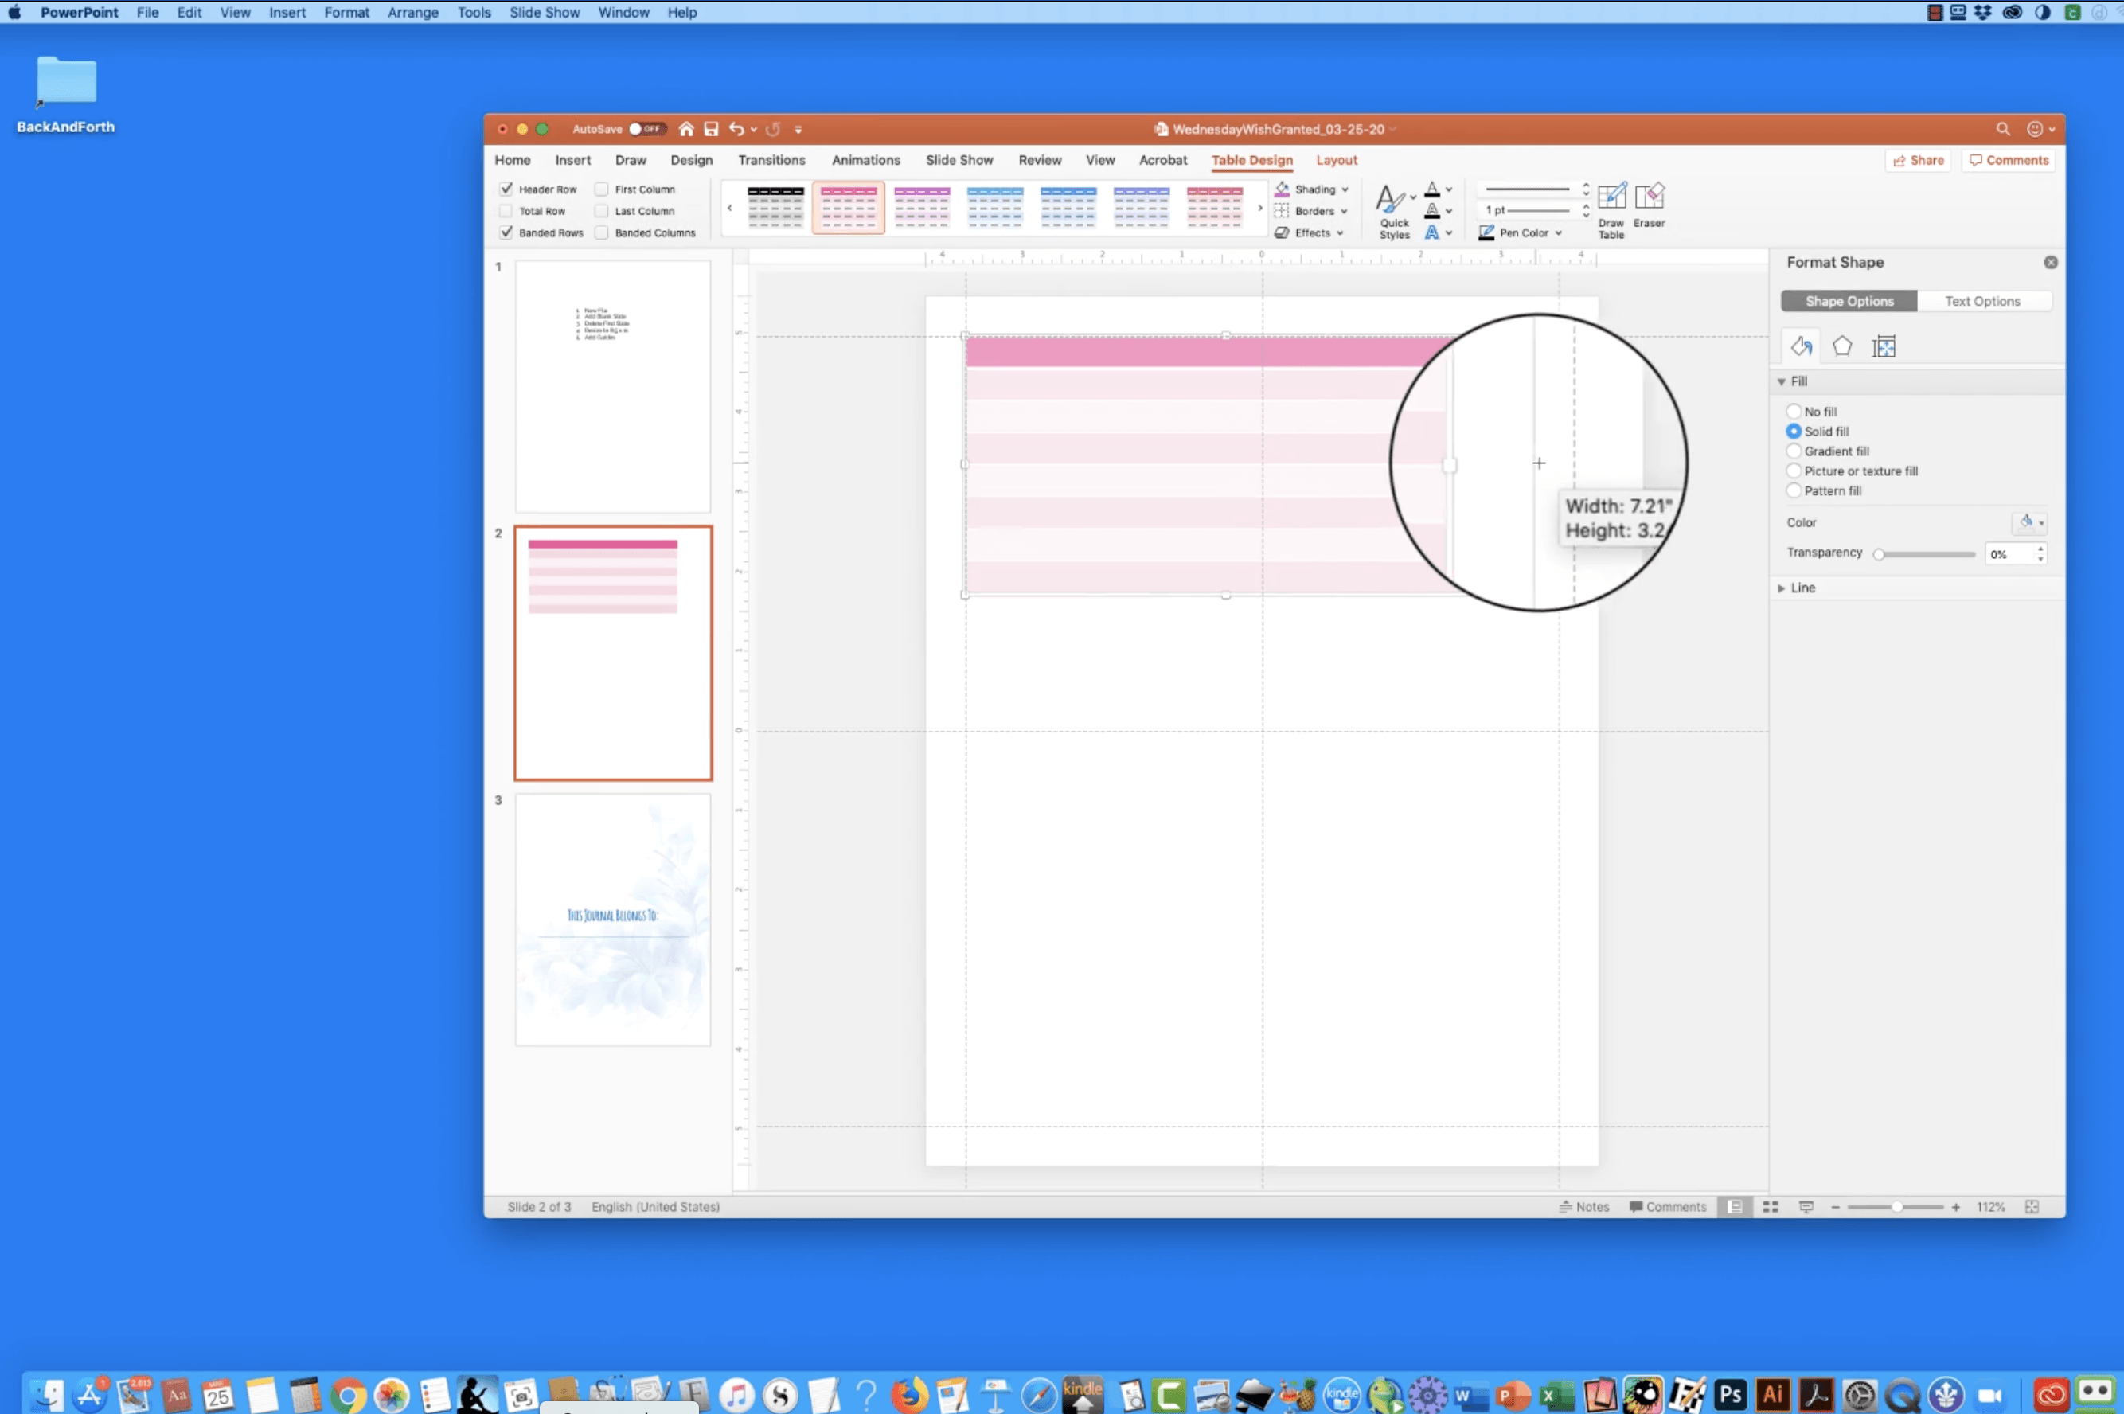
Task: Select Picture or texture fill option
Action: tap(1793, 471)
